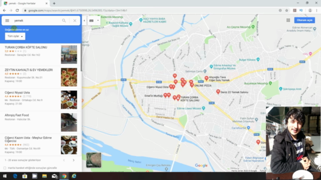Open Mail app from taskbar
The image size is (321, 180).
tap(54, 176)
